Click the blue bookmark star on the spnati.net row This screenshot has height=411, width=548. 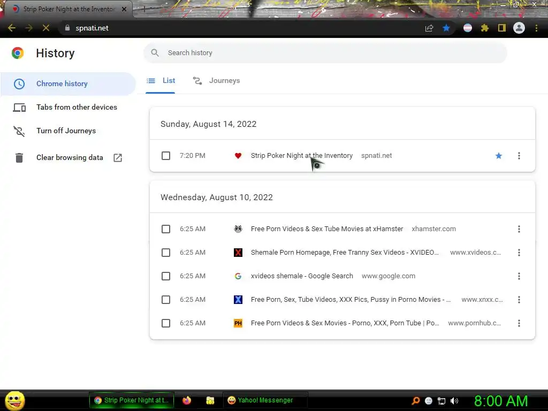coord(499,156)
